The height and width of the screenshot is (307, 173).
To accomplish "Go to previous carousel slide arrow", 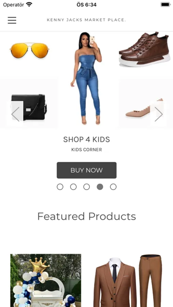I will coord(15,114).
